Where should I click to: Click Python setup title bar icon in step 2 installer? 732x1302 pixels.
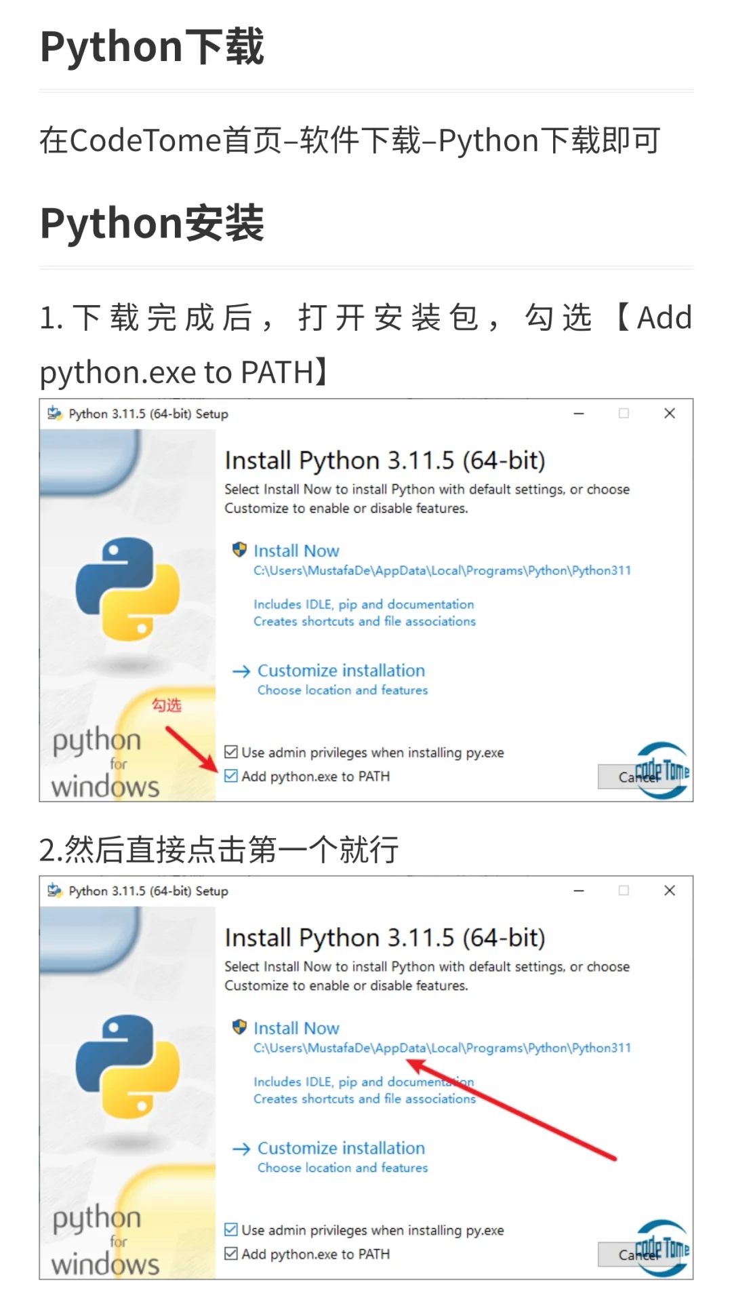55,890
